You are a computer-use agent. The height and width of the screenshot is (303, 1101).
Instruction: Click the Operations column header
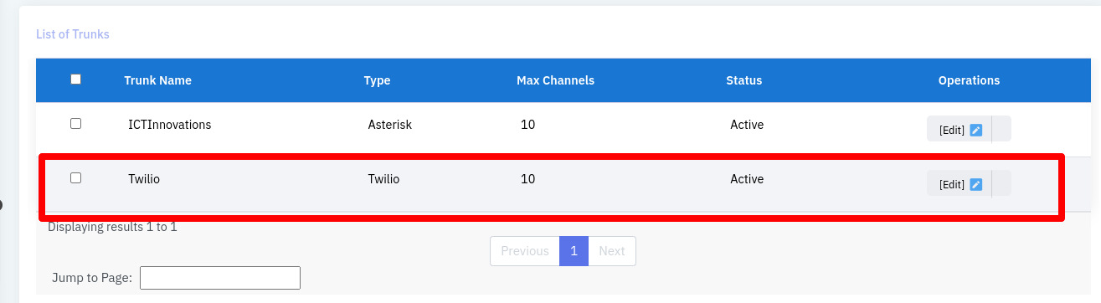[969, 80]
